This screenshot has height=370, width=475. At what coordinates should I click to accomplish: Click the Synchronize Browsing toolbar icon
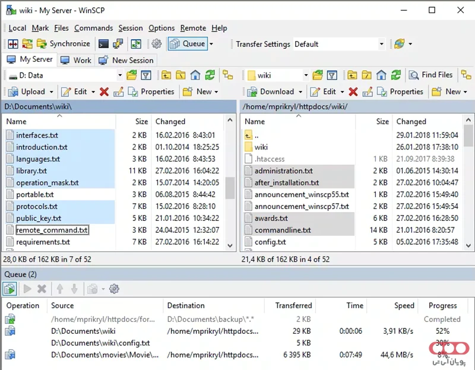tap(27, 44)
